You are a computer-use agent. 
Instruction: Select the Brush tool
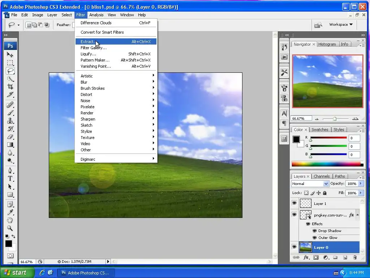[x=10, y=113]
